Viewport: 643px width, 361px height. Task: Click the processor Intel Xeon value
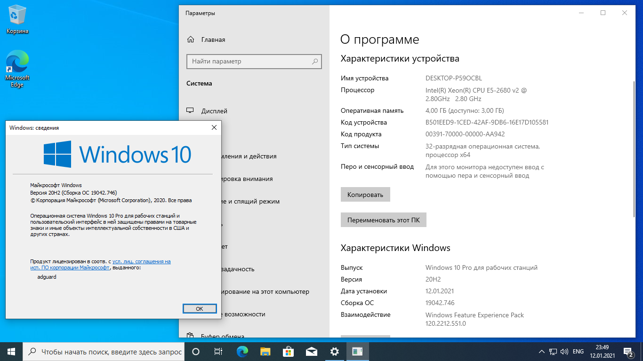tap(476, 94)
